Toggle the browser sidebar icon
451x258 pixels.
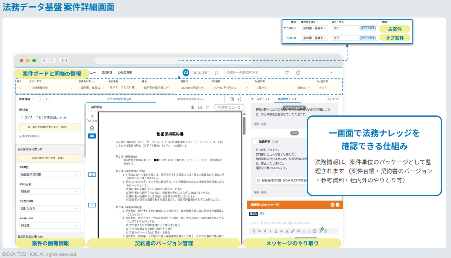(x=64, y=60)
